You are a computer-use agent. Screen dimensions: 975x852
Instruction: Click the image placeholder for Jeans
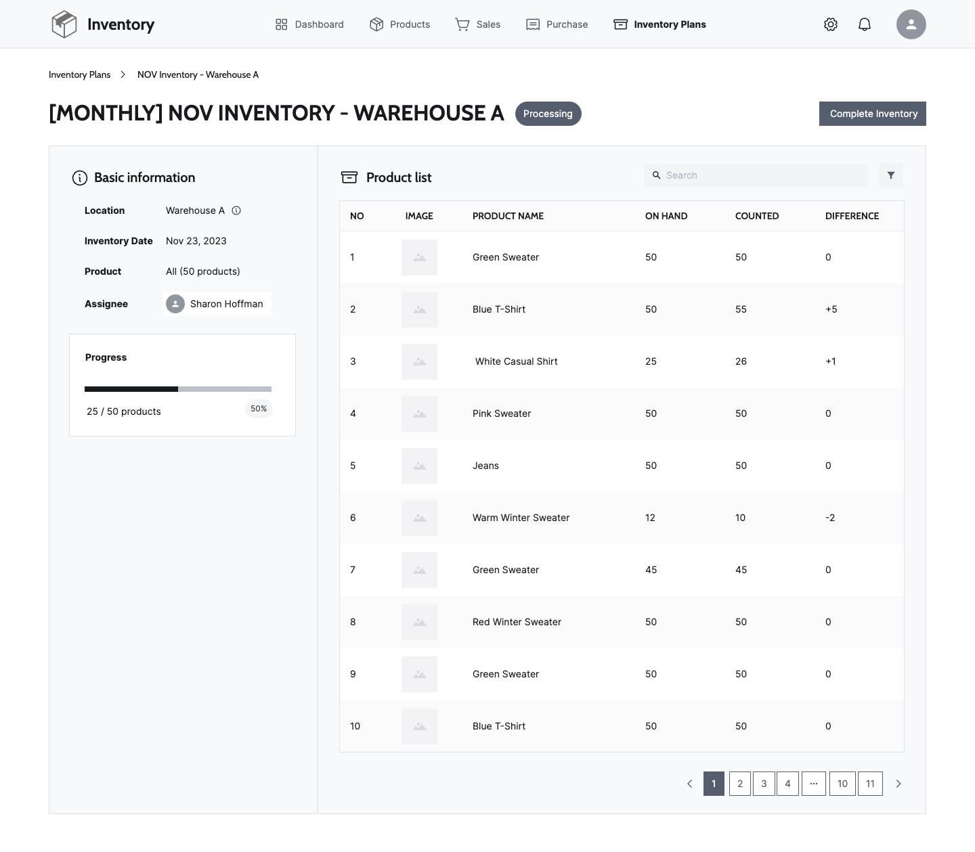point(419,466)
